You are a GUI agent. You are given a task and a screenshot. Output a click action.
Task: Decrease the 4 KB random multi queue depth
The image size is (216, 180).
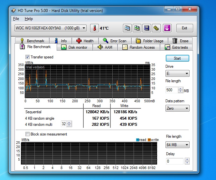click(69, 125)
